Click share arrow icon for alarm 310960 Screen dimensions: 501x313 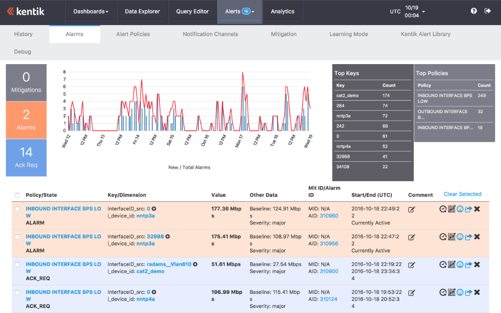tap(468, 209)
